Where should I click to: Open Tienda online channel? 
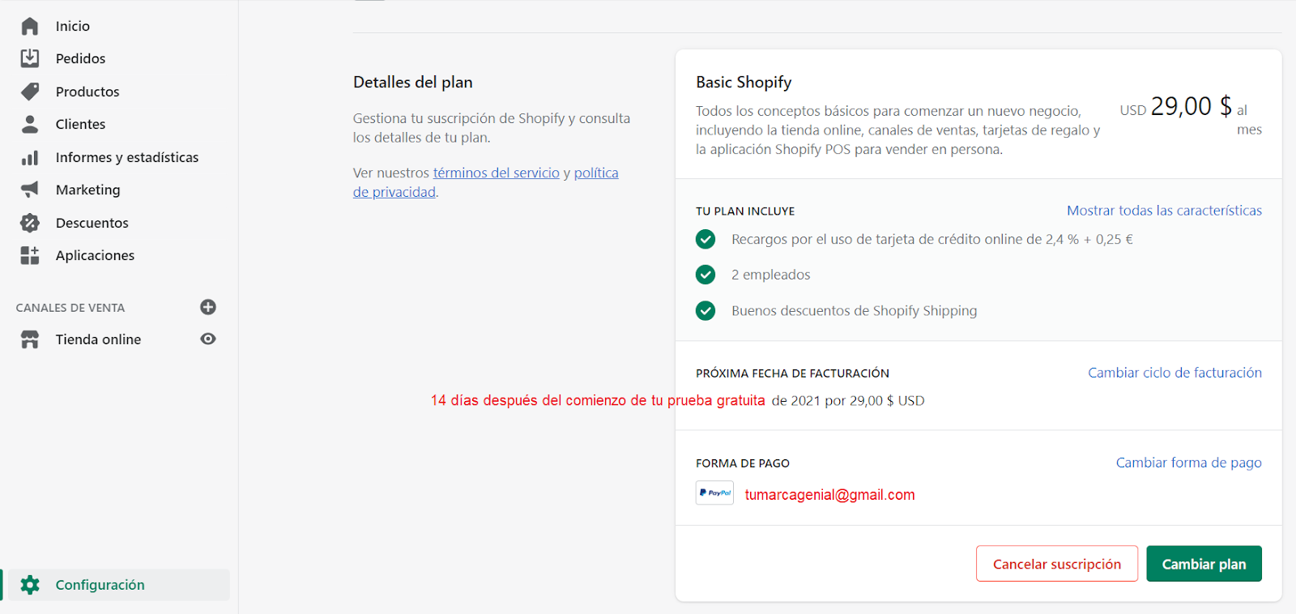(x=98, y=339)
